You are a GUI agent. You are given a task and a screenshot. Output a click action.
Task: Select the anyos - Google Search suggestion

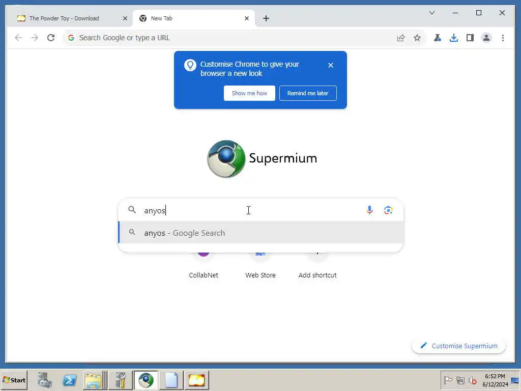(x=261, y=233)
